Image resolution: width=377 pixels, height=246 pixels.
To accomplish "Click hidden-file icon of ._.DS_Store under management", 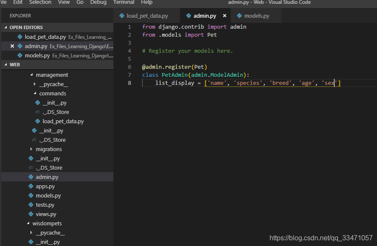I will click(x=34, y=140).
